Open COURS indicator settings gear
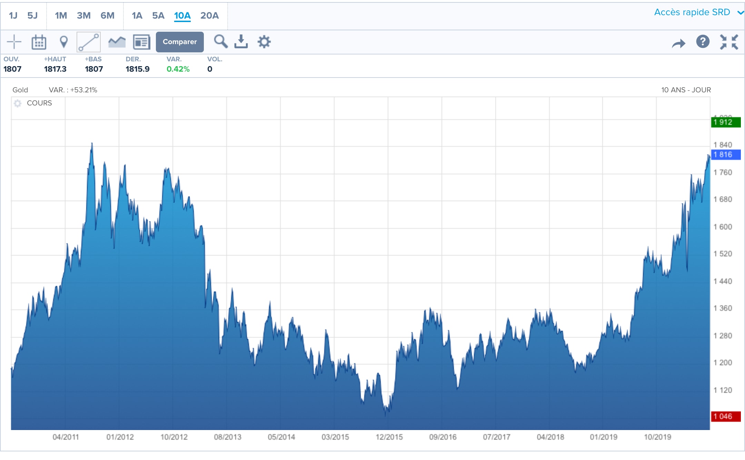 click(18, 103)
